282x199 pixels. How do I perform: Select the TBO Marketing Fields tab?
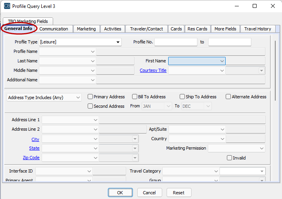[28, 21]
